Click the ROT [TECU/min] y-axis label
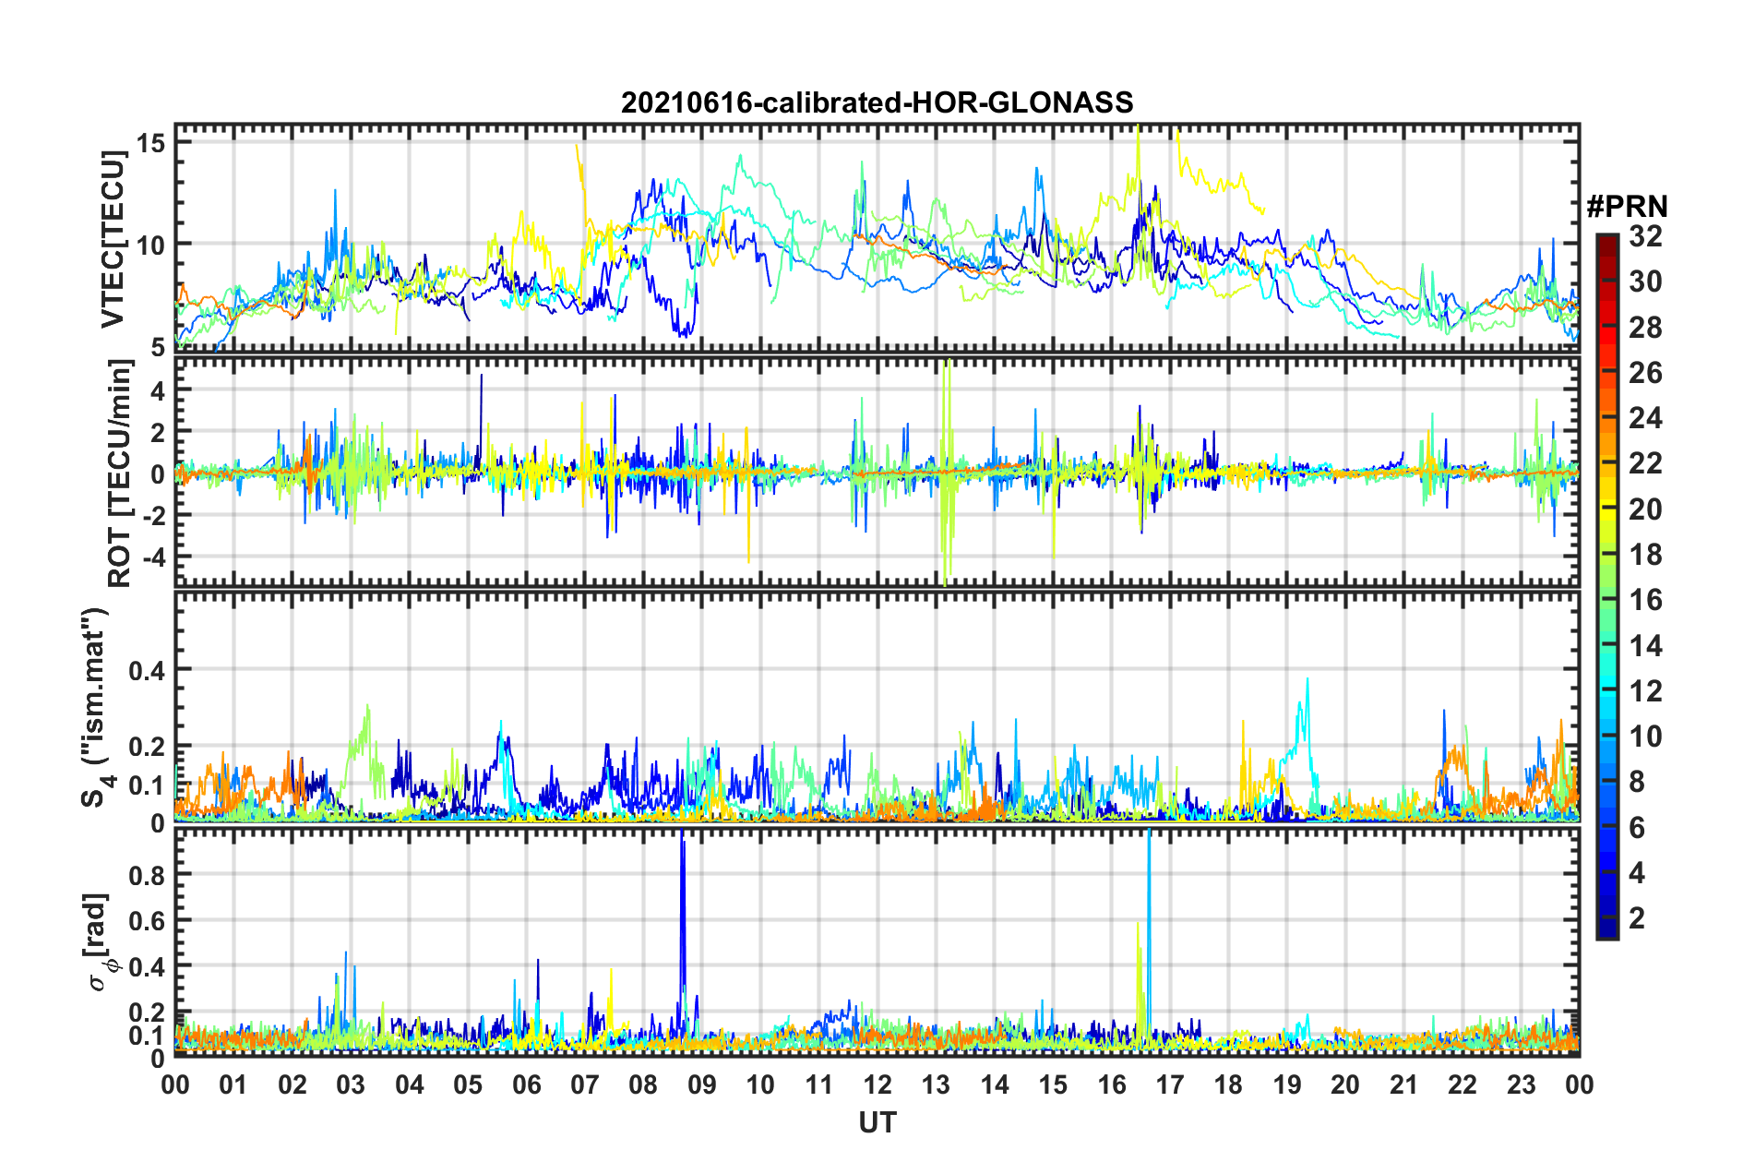Viewport: 1755px width, 1174px height. click(x=120, y=473)
